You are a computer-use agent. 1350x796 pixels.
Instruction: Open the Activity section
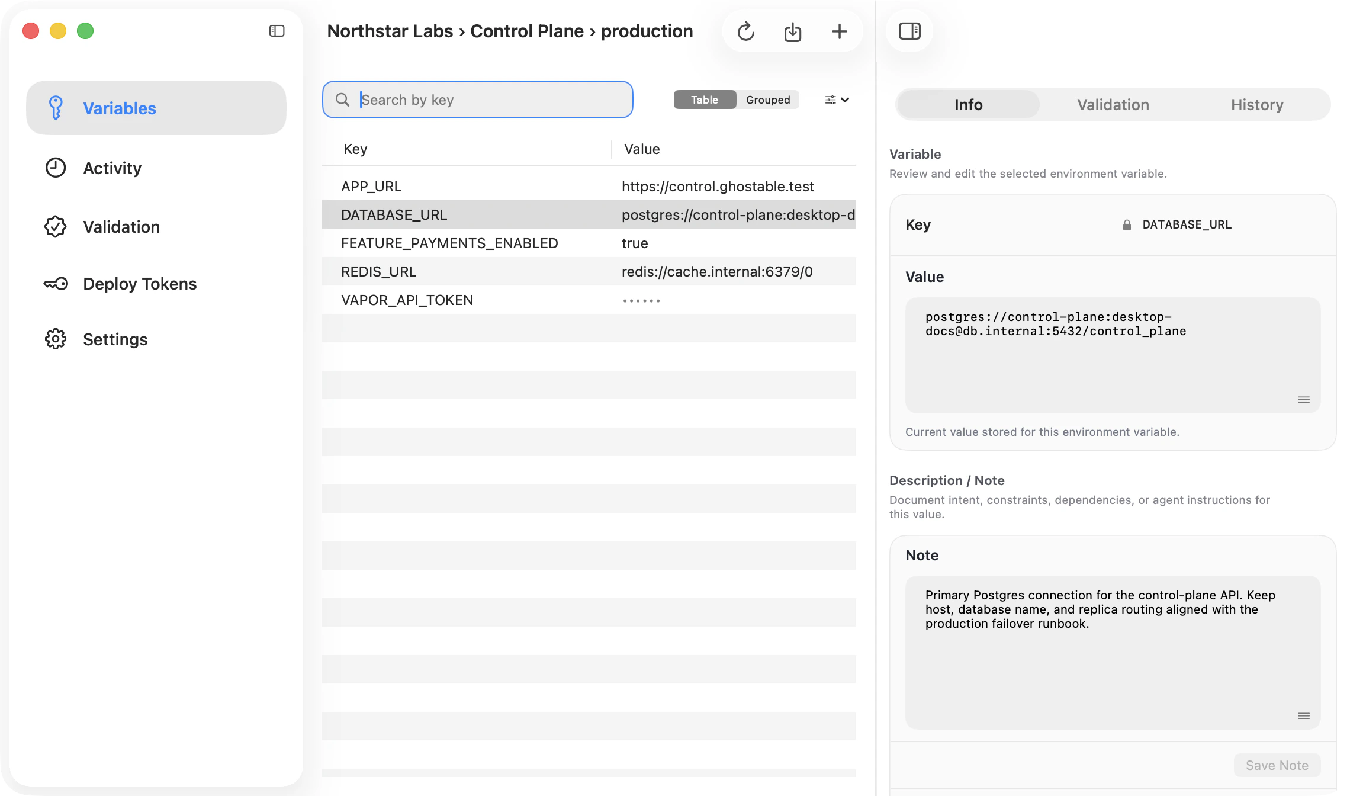[112, 168]
